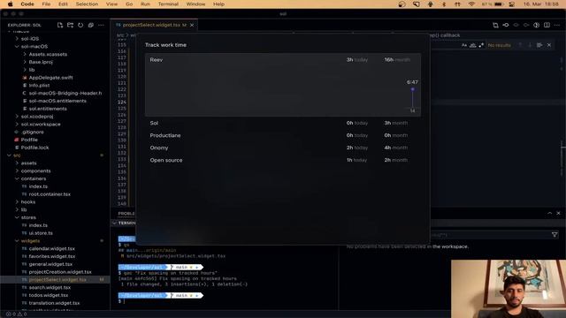
Task: Open search.widget.tsx in Explorer
Action: (x=50, y=287)
